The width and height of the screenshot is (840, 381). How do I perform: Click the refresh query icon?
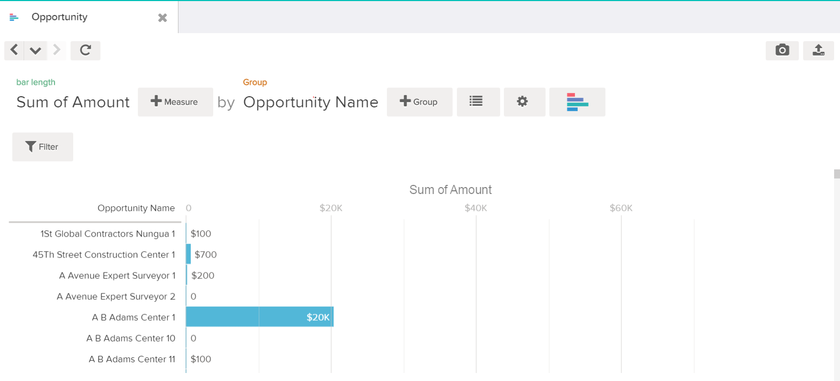click(x=85, y=50)
